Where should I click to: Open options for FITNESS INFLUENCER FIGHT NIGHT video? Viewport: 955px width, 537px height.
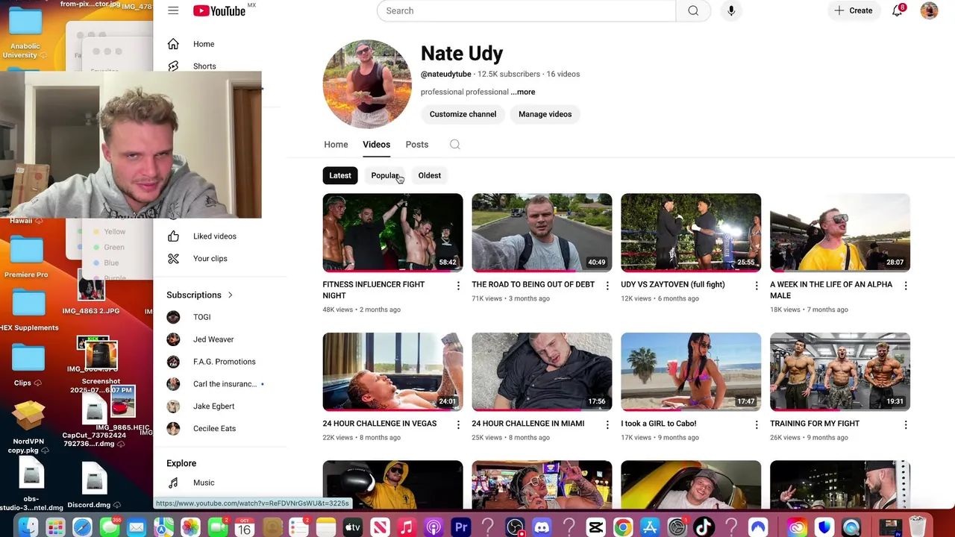pos(458,286)
